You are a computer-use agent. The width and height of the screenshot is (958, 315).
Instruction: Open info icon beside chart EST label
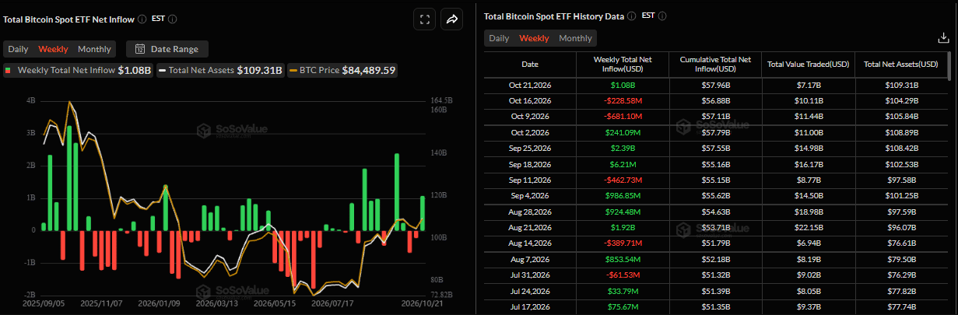tap(172, 19)
